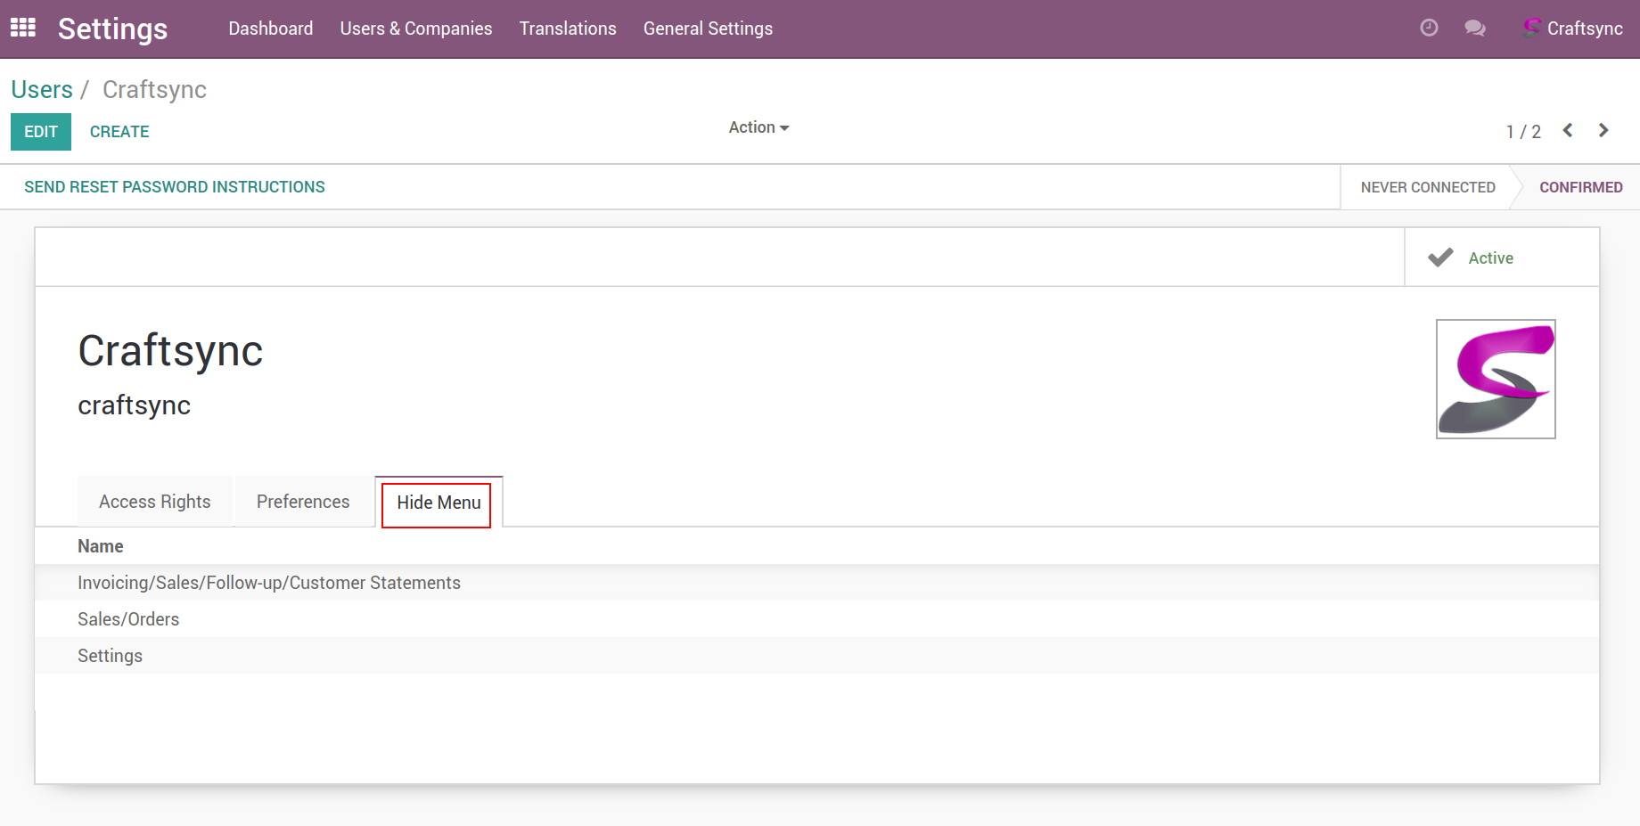Switch to the Access Rights tab
This screenshot has height=826, width=1640.
[155, 502]
